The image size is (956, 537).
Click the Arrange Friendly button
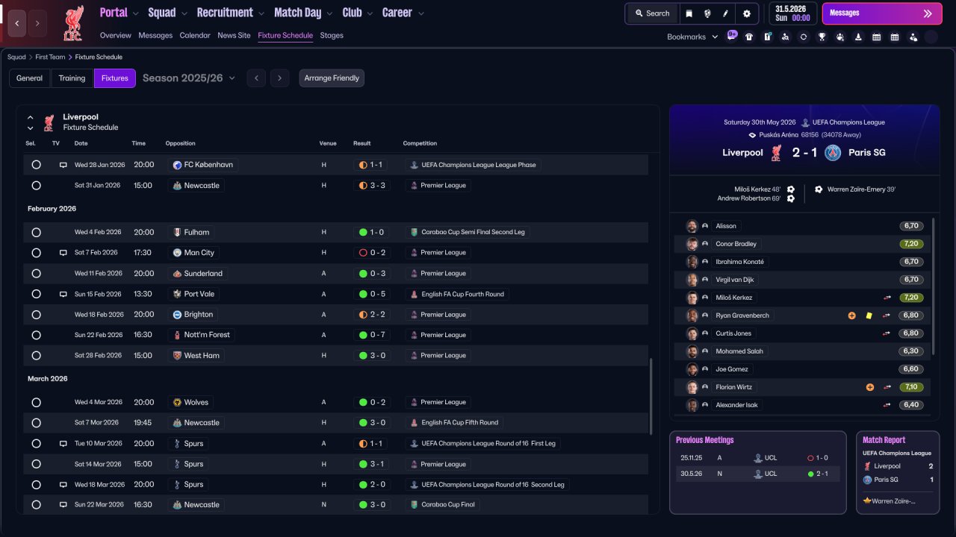[x=332, y=78]
